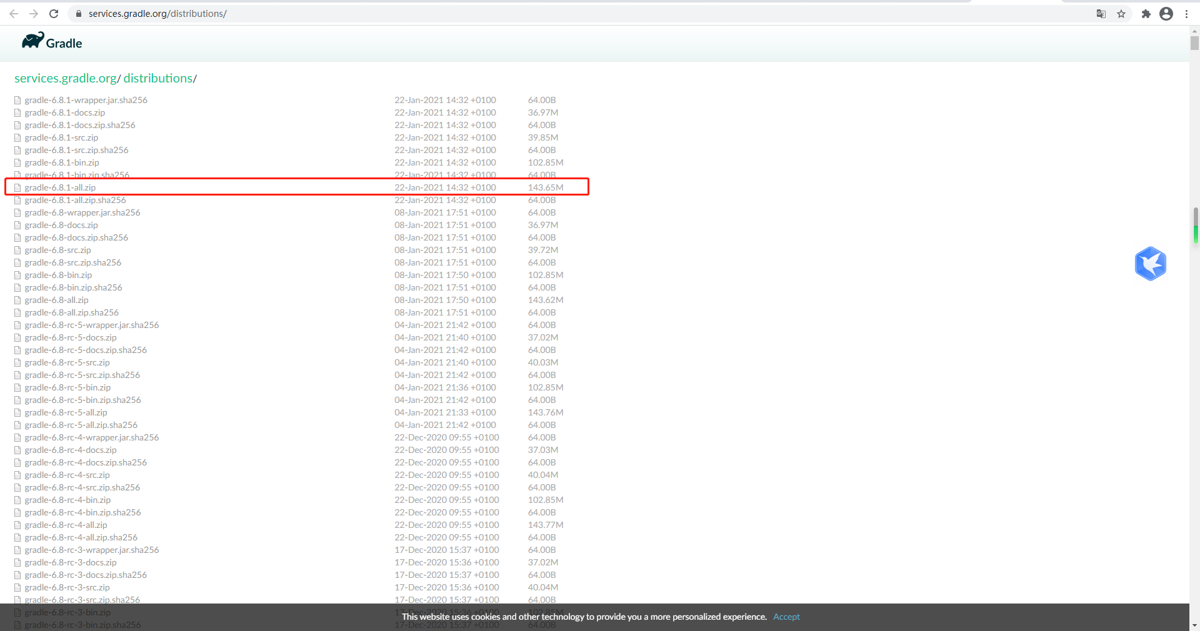Click the Gradle elephant logo
1200x631 pixels.
click(x=52, y=41)
